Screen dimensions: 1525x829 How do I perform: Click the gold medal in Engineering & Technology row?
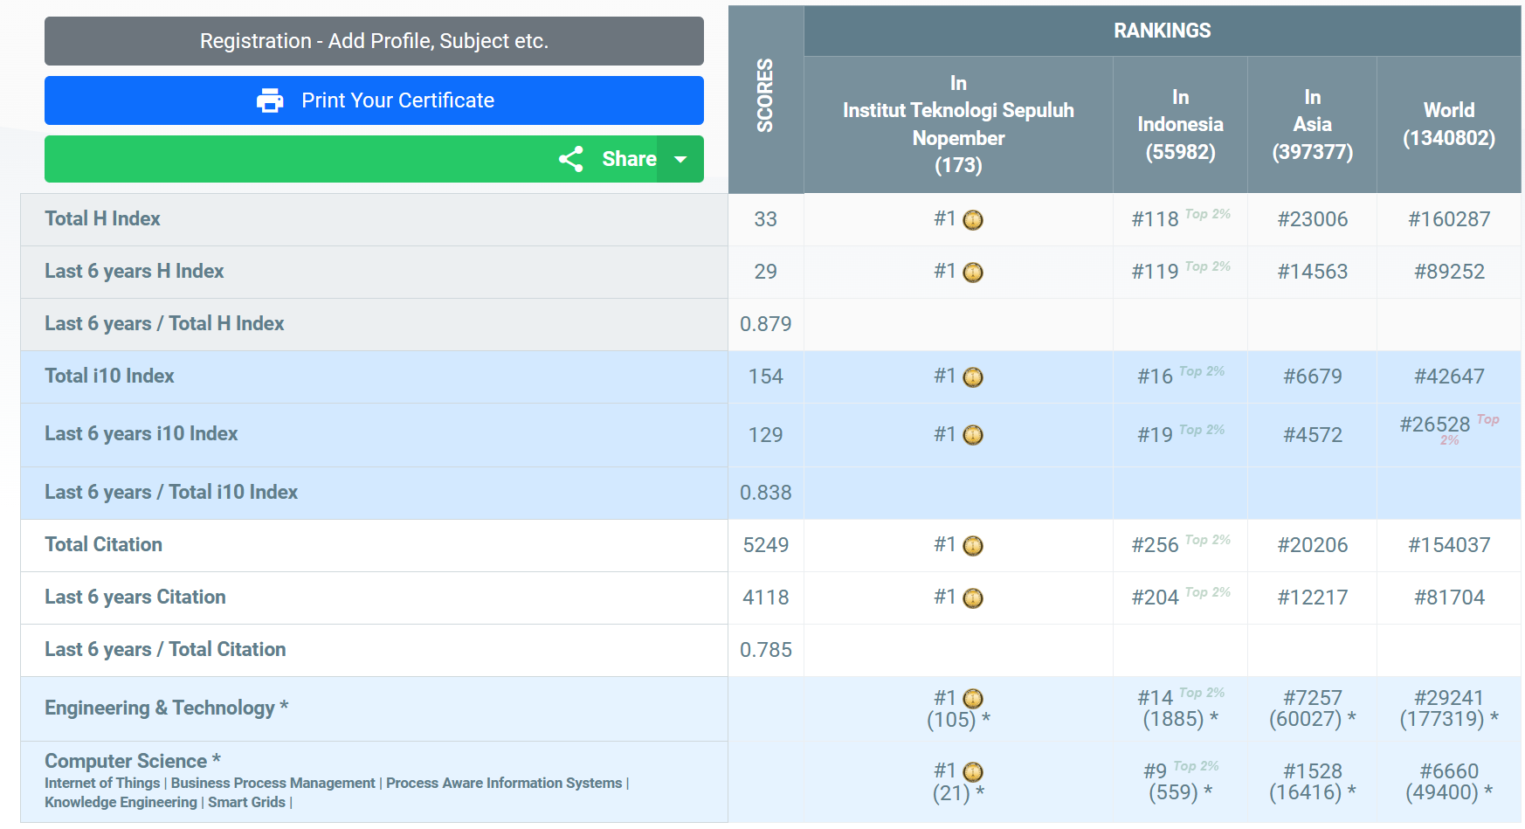(x=972, y=699)
